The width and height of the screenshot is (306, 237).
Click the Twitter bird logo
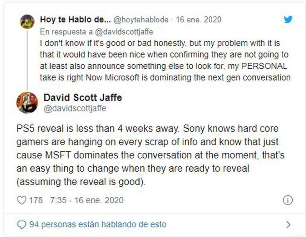point(288,19)
